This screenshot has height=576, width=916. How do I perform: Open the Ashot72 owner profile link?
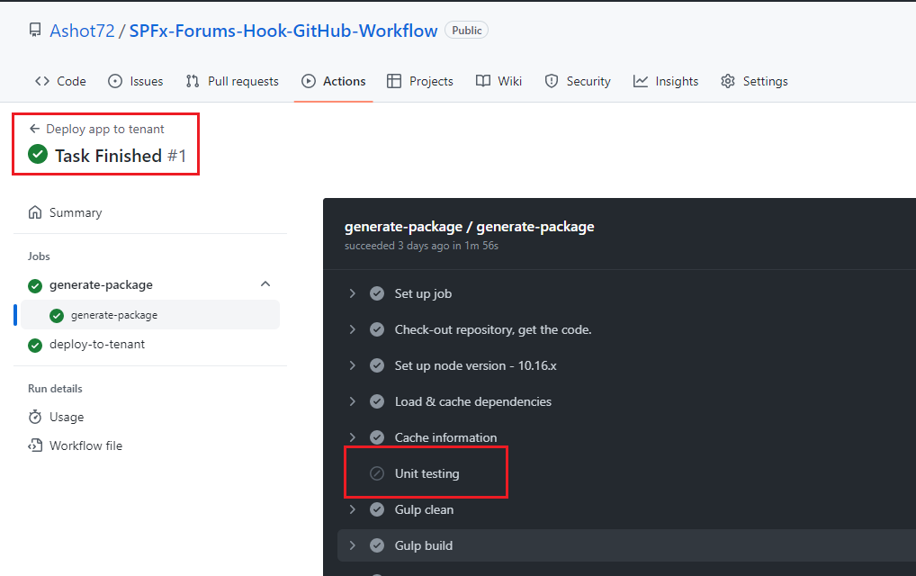pos(82,31)
